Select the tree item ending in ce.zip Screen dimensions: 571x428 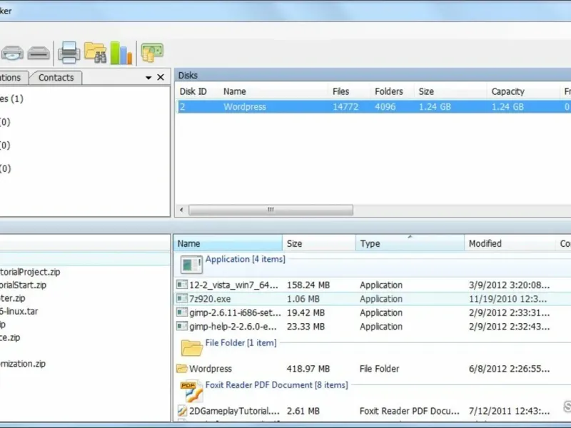point(10,337)
